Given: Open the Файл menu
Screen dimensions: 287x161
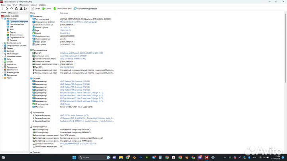Looking at the screenshot, I should pos(3,5).
